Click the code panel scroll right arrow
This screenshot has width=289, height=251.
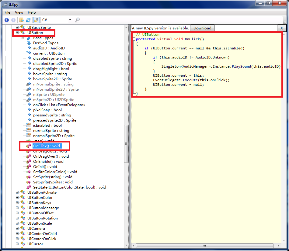[278, 246]
